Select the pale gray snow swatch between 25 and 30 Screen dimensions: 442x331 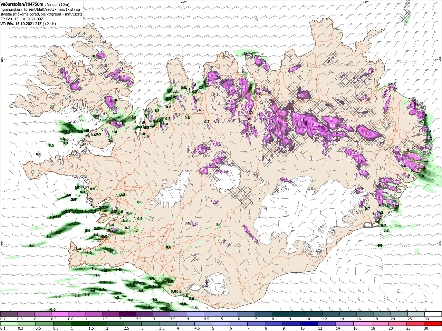pos(416,314)
